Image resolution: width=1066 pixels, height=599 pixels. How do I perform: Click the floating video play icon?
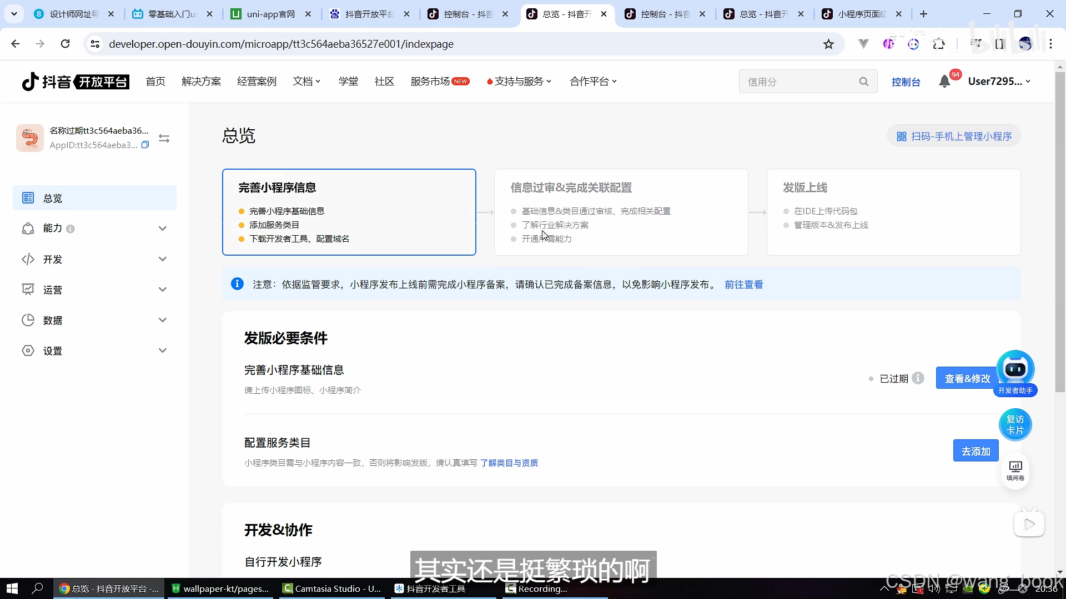(1029, 524)
